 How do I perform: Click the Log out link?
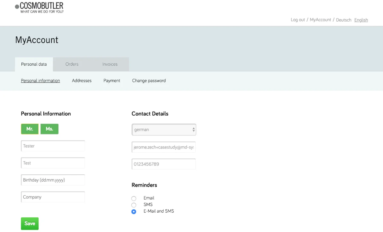point(297,20)
